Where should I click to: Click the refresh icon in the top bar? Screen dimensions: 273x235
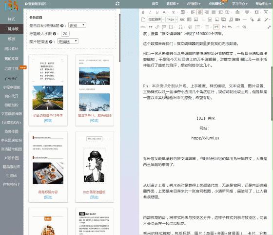point(117,3)
